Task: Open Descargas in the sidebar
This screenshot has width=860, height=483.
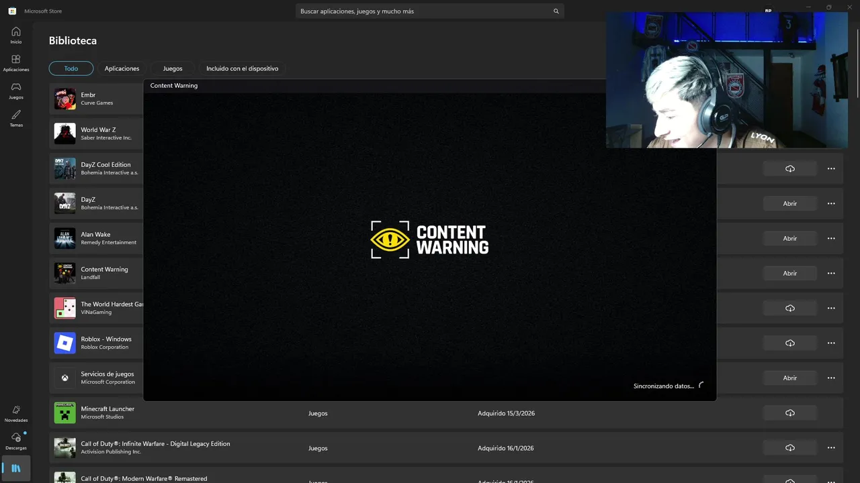Action: (x=15, y=441)
